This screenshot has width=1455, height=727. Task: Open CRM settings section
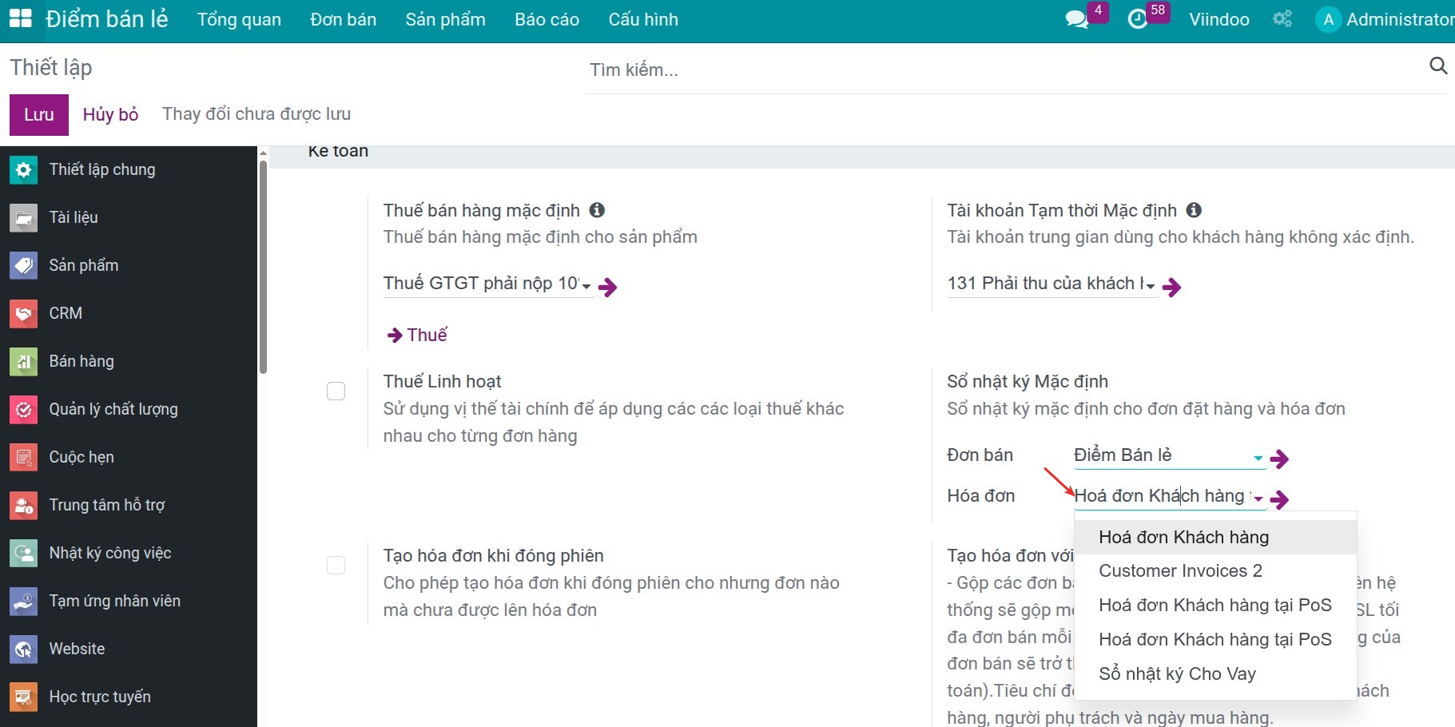pyautogui.click(x=129, y=313)
